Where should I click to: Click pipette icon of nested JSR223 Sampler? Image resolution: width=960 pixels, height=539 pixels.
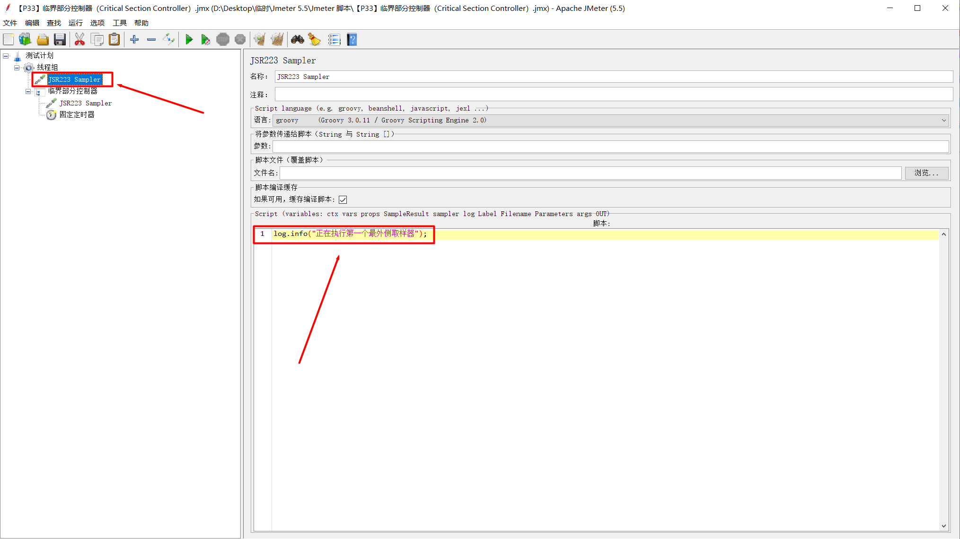click(x=51, y=103)
